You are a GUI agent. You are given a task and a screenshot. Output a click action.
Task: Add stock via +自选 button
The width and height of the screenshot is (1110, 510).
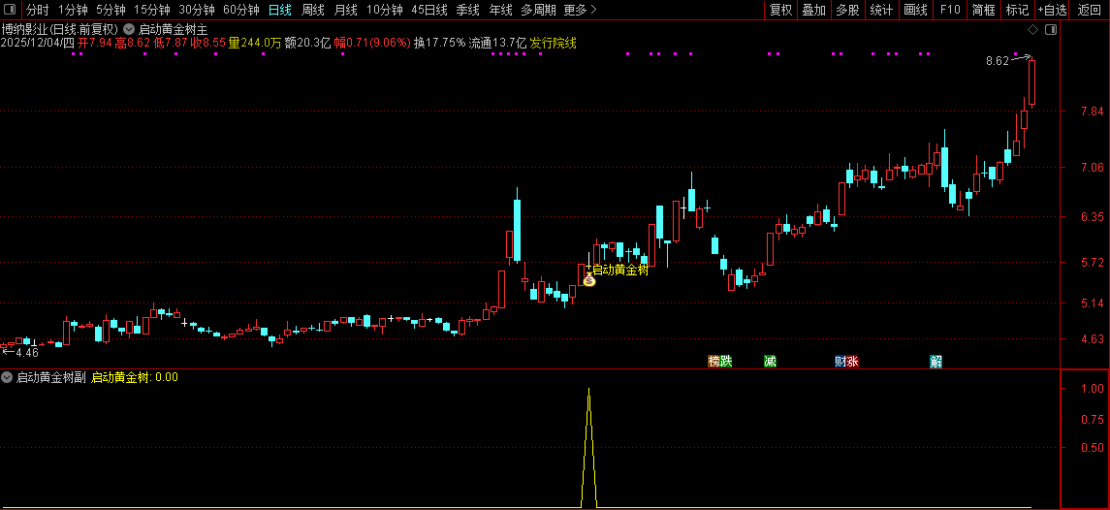(1052, 10)
